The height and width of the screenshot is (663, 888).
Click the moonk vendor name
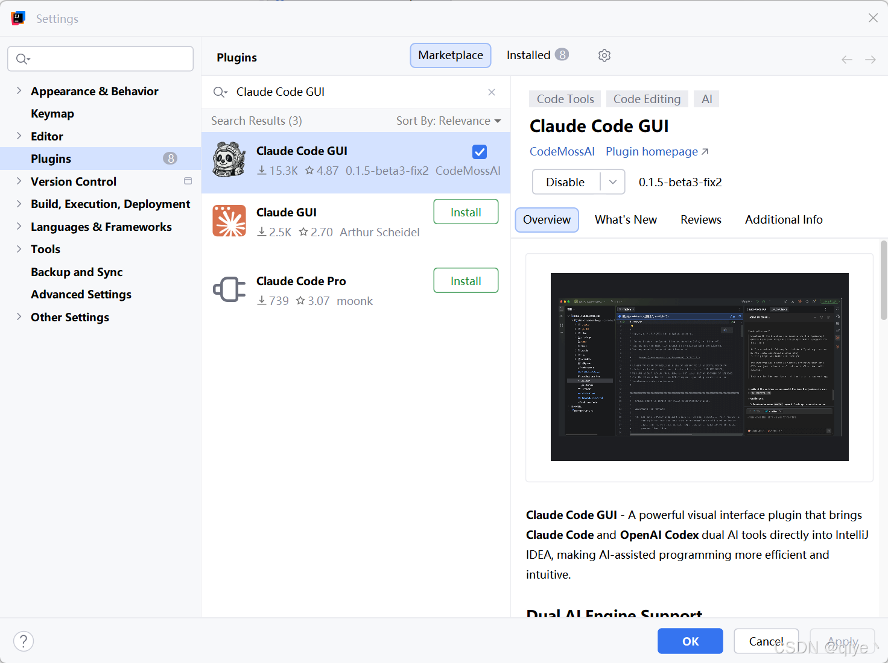pyautogui.click(x=355, y=301)
